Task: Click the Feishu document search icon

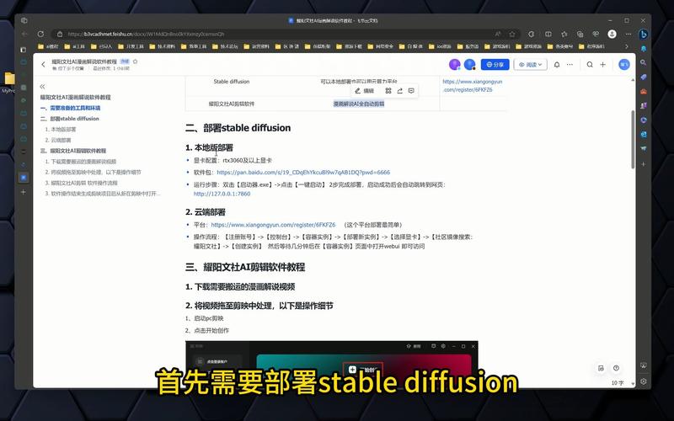Action: pos(590,65)
